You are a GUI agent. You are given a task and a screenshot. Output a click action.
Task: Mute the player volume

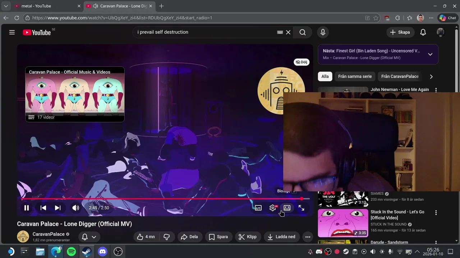75,208
